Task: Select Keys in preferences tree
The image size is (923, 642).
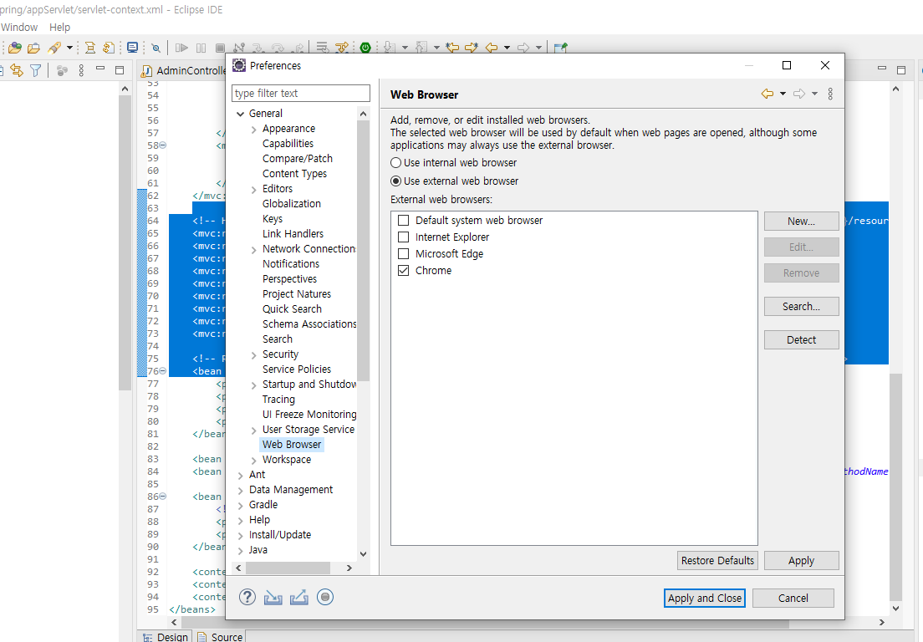Action: pyautogui.click(x=273, y=218)
